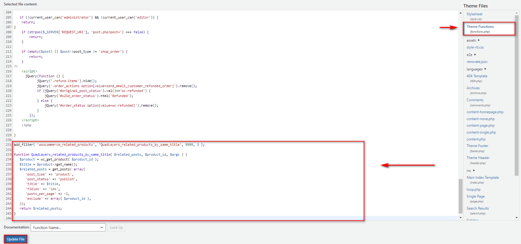521x244 pixels.
Task: Open the Theme Header file
Action: coord(478,158)
